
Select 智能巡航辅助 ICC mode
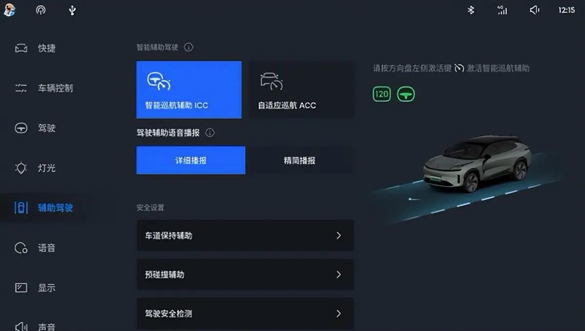click(189, 90)
